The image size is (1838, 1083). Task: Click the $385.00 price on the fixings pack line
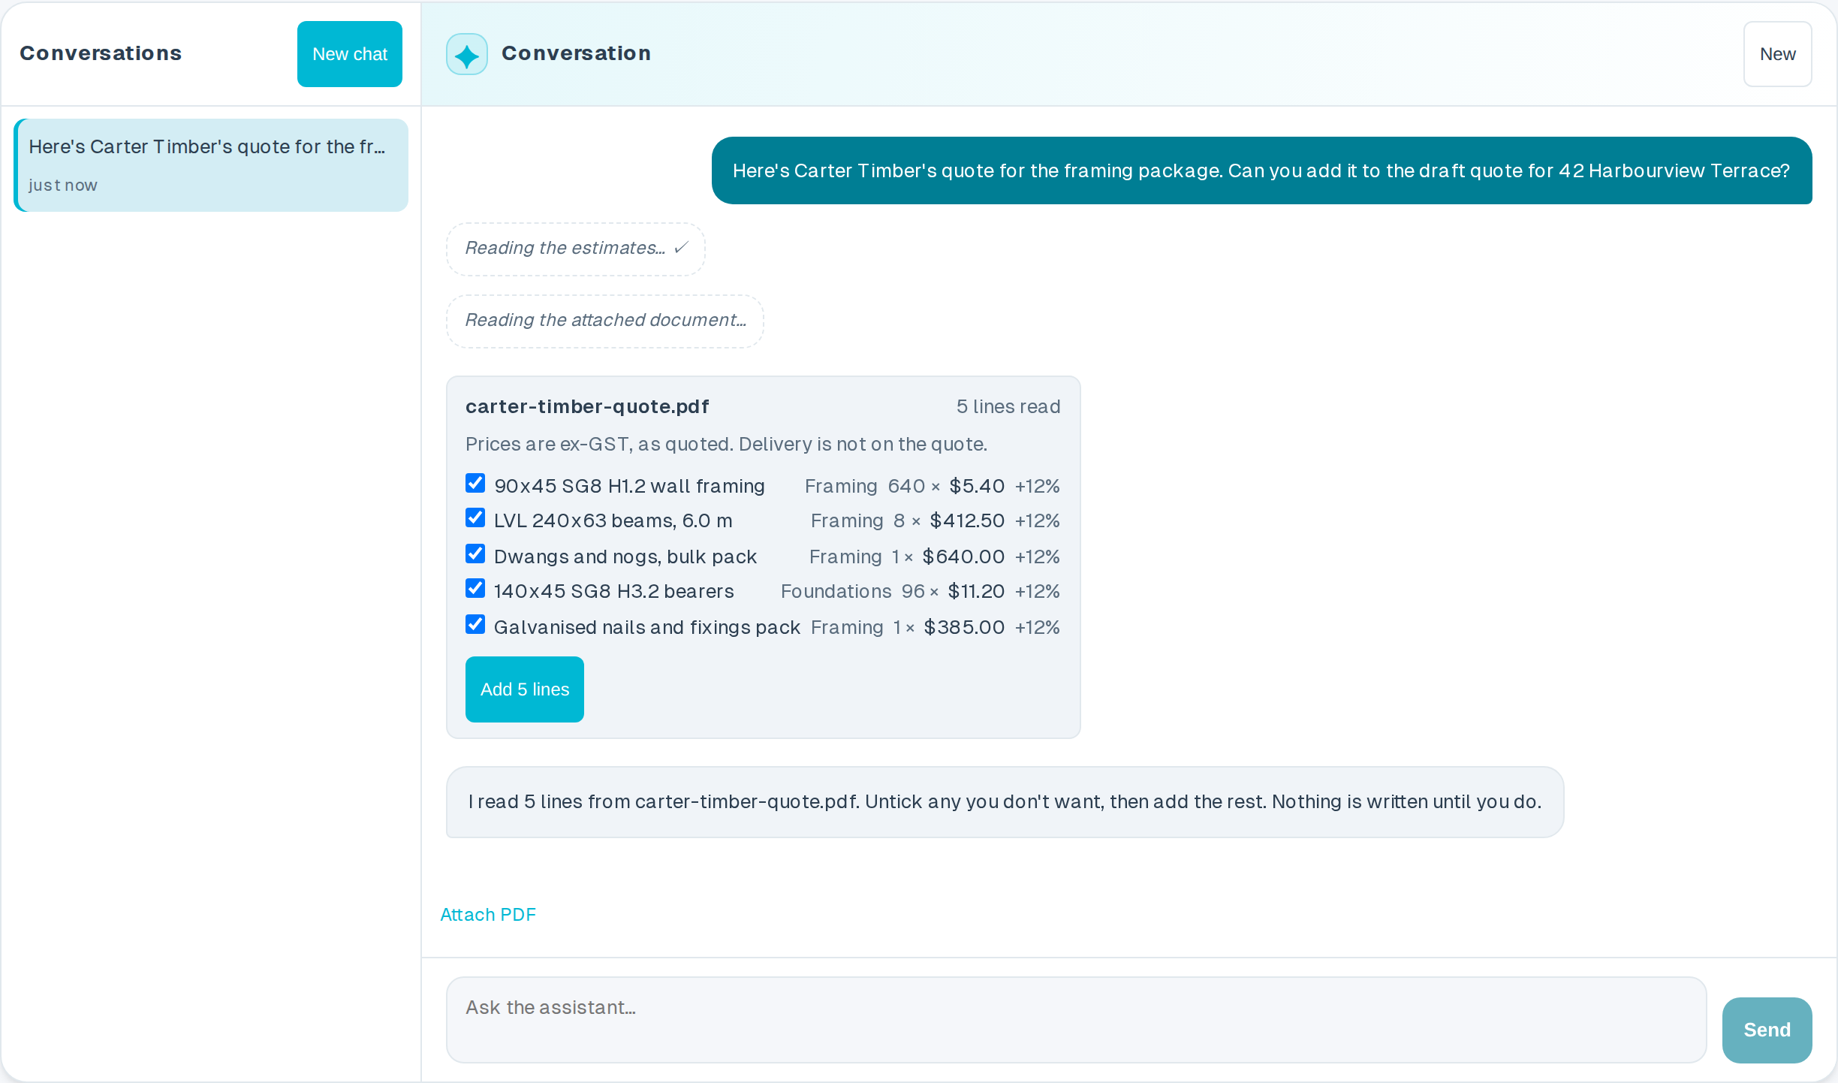[x=964, y=627]
